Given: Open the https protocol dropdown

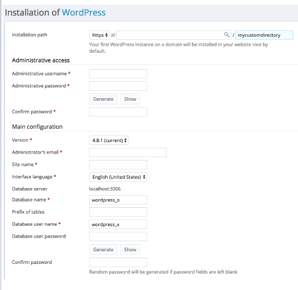Looking at the screenshot, I should 99,35.
